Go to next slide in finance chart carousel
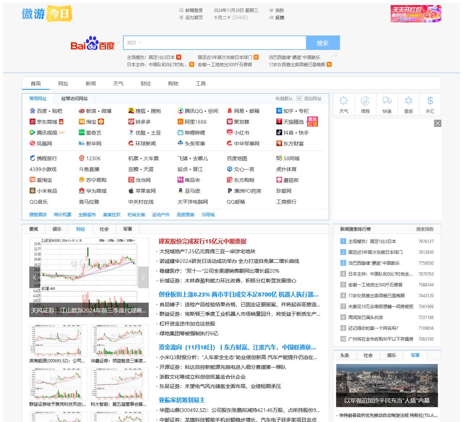 [143, 277]
